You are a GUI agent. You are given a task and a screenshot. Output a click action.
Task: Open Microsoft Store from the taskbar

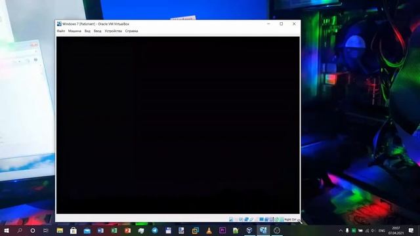(x=73, y=230)
